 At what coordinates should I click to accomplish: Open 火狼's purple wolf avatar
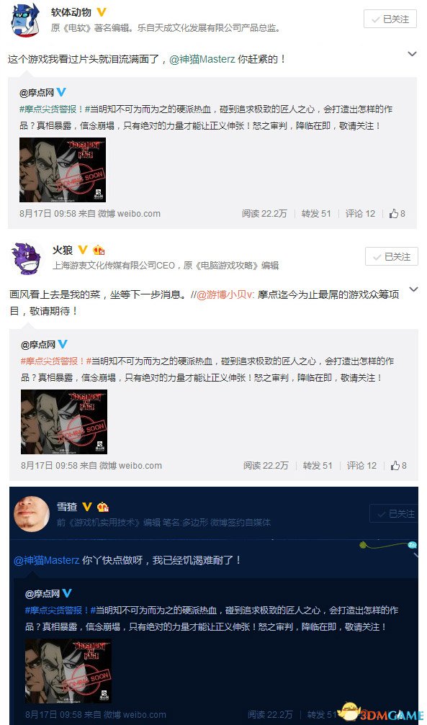click(x=26, y=259)
